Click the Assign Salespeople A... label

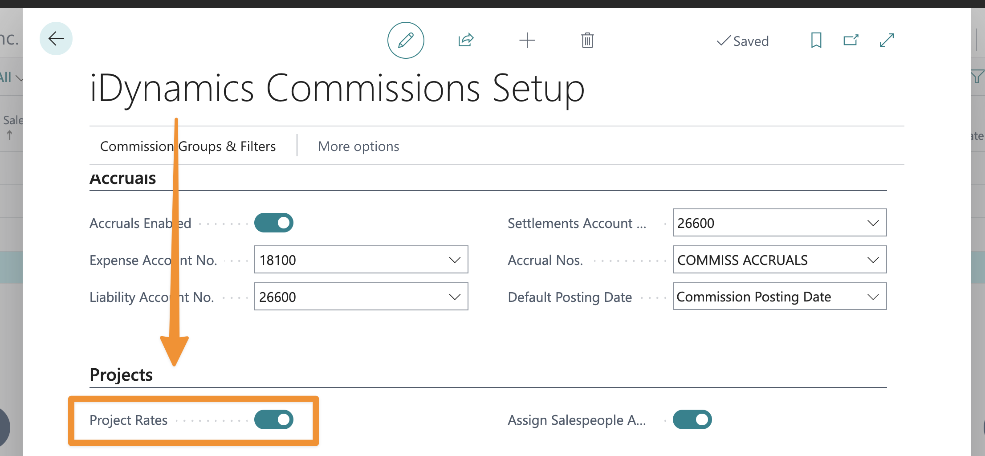(x=577, y=420)
